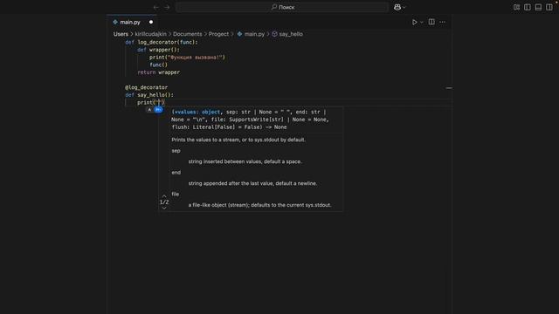Click the @log_decorator decorator line
This screenshot has height=314, width=559.
146,87
